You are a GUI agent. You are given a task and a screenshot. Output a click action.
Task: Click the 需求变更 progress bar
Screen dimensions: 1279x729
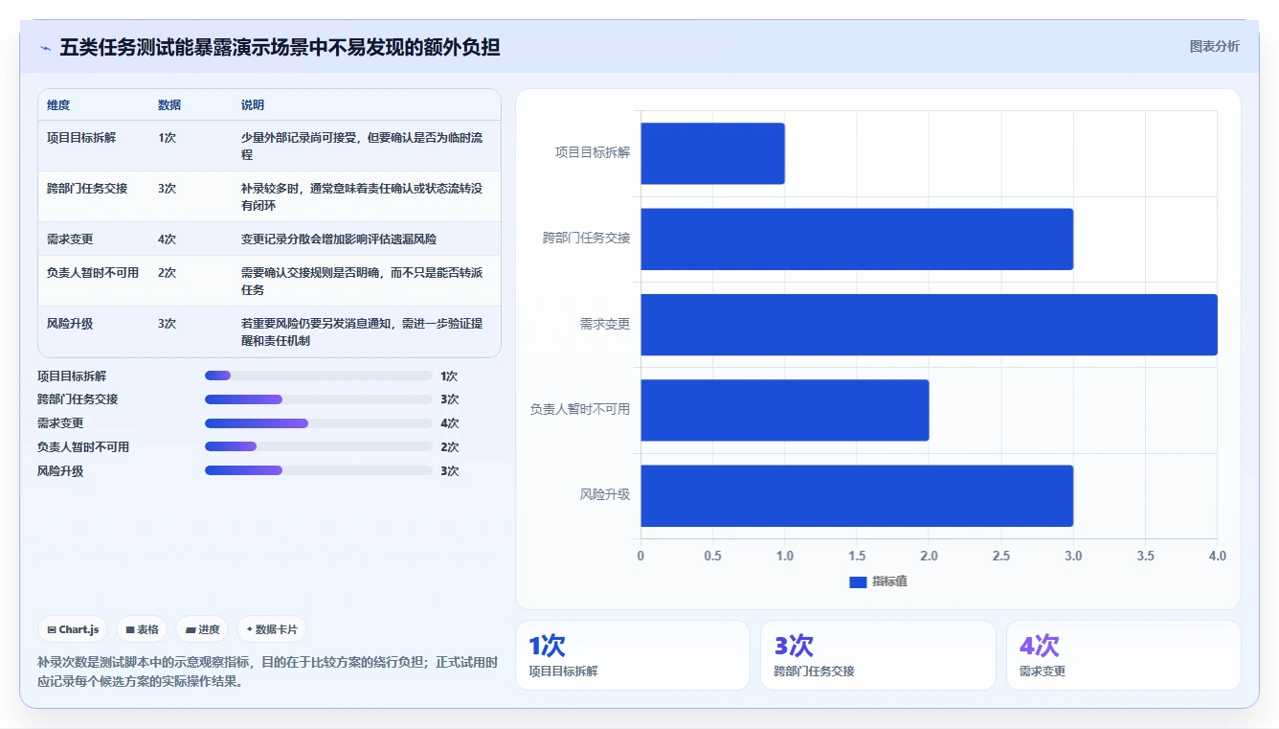click(319, 423)
